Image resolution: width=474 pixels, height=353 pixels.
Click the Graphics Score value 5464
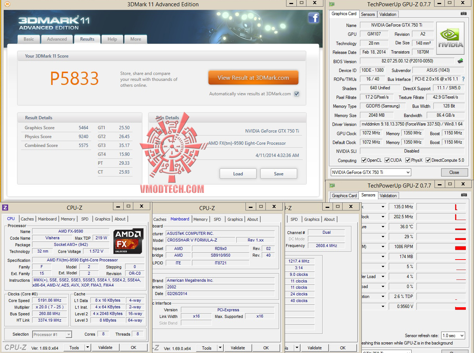83,128
